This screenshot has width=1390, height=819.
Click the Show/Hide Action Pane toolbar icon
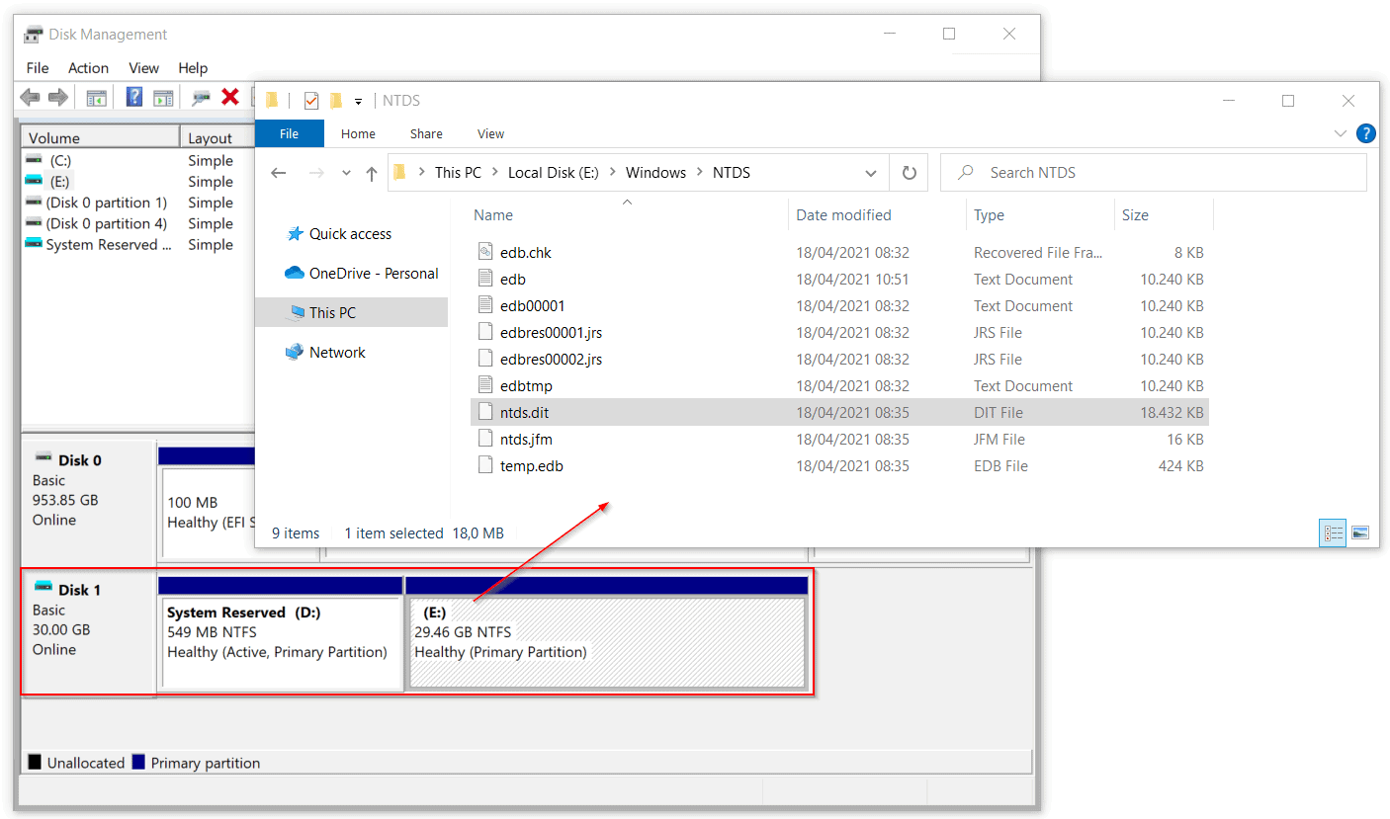163,97
